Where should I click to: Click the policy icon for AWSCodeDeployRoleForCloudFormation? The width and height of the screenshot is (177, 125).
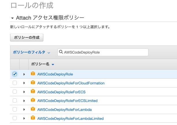pyautogui.click(x=33, y=83)
